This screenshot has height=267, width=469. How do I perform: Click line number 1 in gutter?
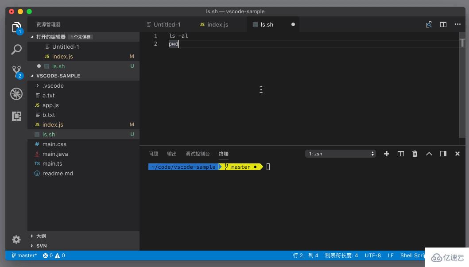tap(155, 36)
